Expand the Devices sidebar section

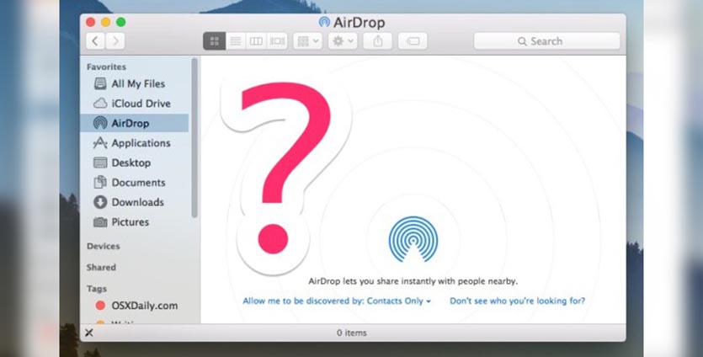point(103,246)
